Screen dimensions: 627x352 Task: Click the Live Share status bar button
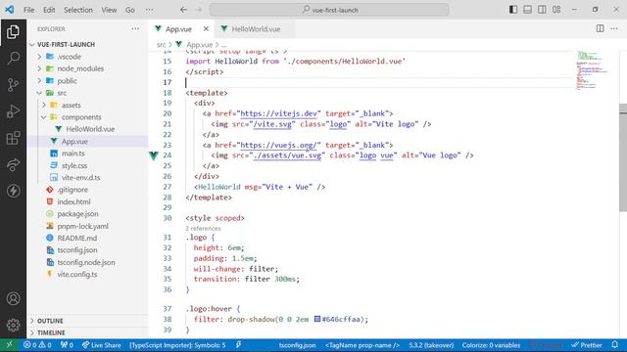(x=101, y=345)
